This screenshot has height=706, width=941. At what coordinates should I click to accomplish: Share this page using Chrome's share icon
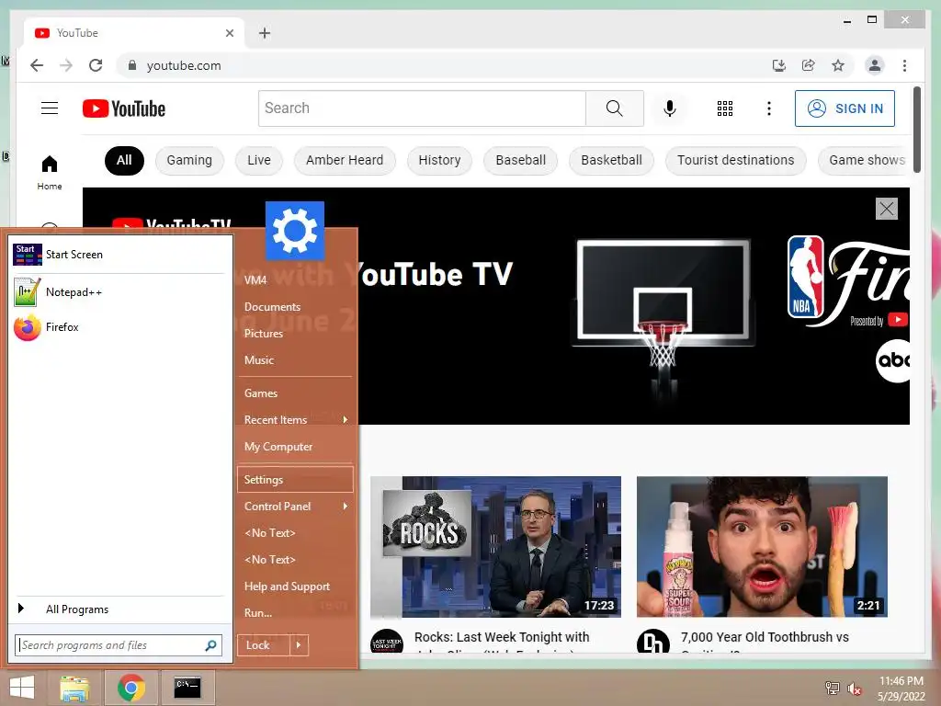[809, 65]
